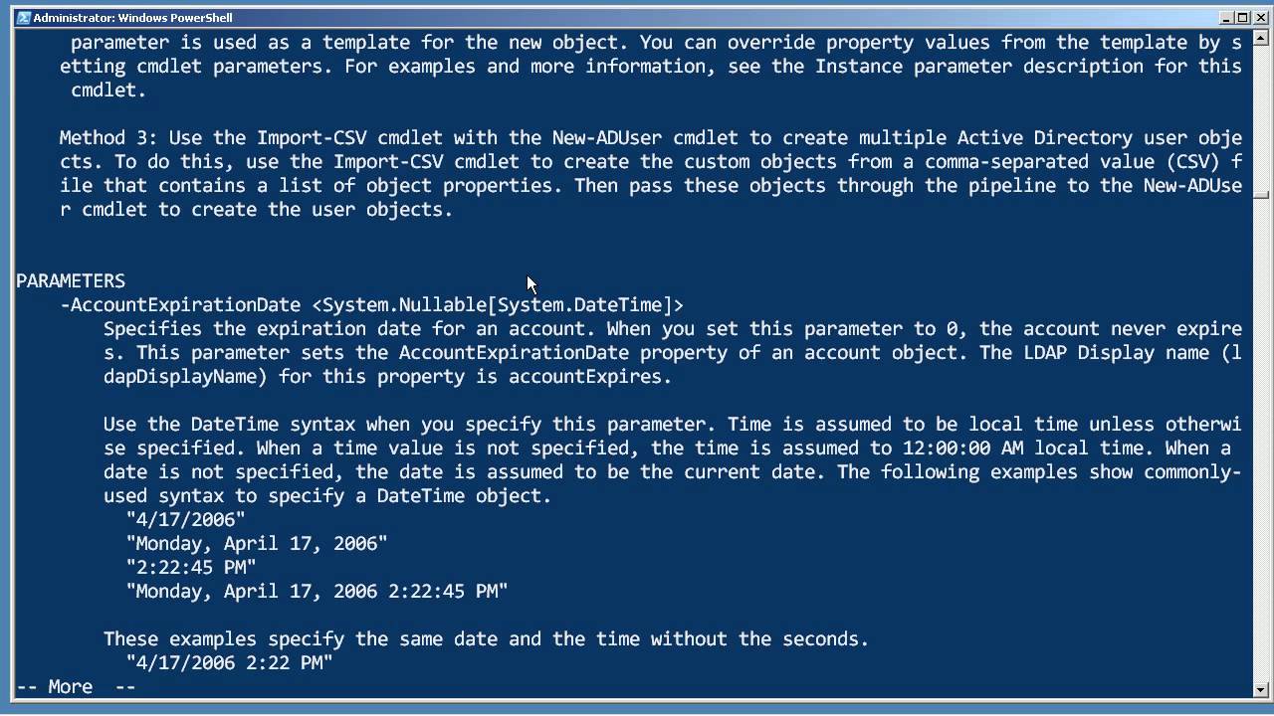Click the vertical scrollbar thumb
1274x716 pixels.
point(1261,195)
